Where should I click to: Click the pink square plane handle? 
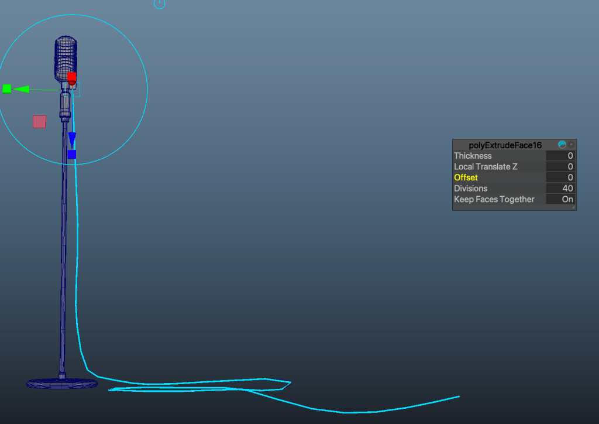(x=39, y=122)
